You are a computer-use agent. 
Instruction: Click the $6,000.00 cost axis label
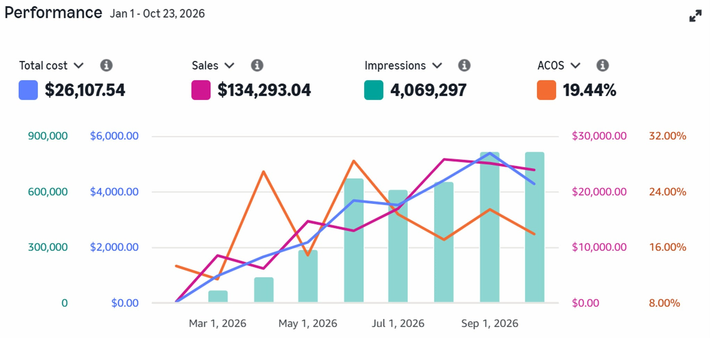pyautogui.click(x=114, y=136)
